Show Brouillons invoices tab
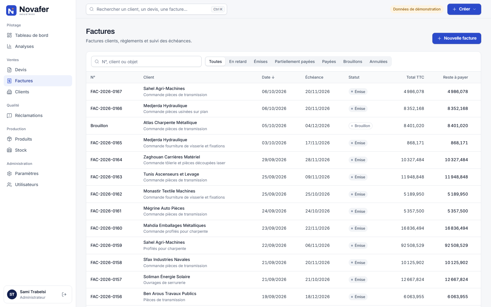491x307 pixels. pyautogui.click(x=353, y=61)
